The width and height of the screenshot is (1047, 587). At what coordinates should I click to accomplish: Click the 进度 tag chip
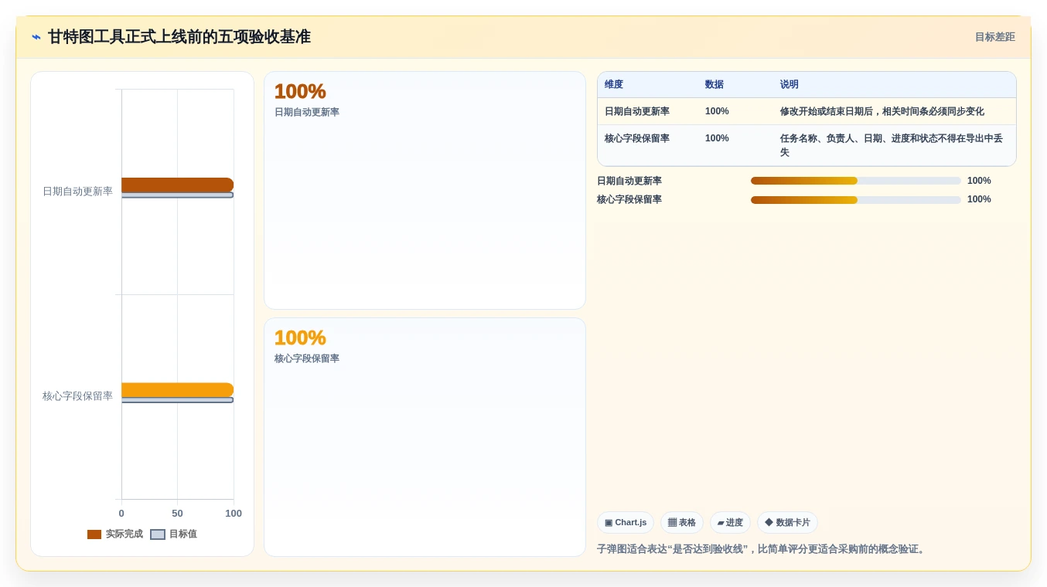tap(730, 523)
